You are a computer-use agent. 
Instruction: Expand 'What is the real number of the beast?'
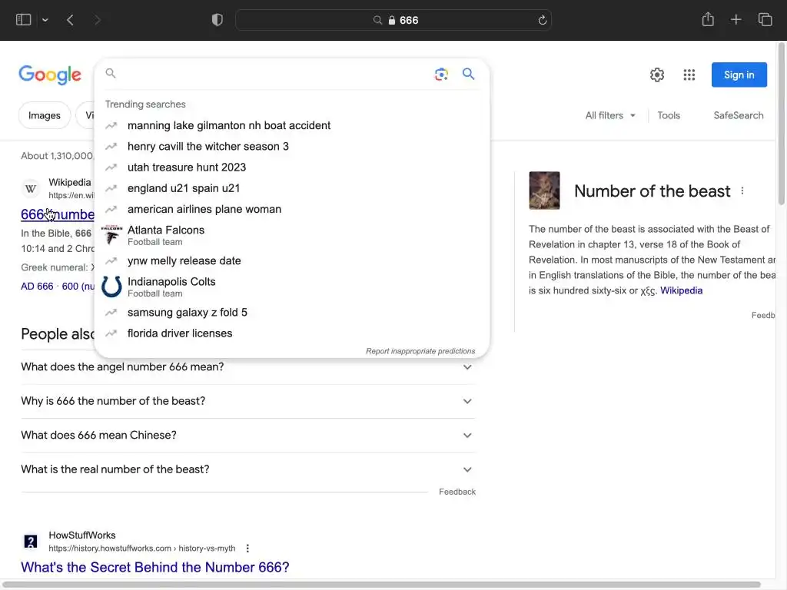coord(248,469)
